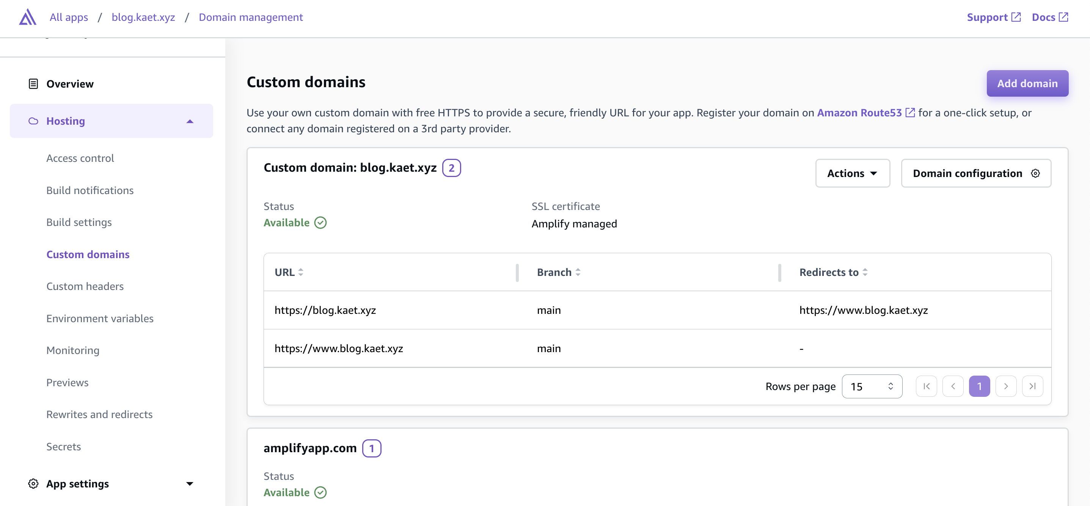Open the Rows per page selector
This screenshot has height=506, width=1090.
(x=872, y=386)
